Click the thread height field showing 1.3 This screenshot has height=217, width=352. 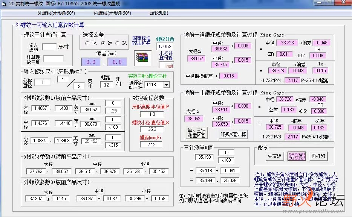point(152,114)
